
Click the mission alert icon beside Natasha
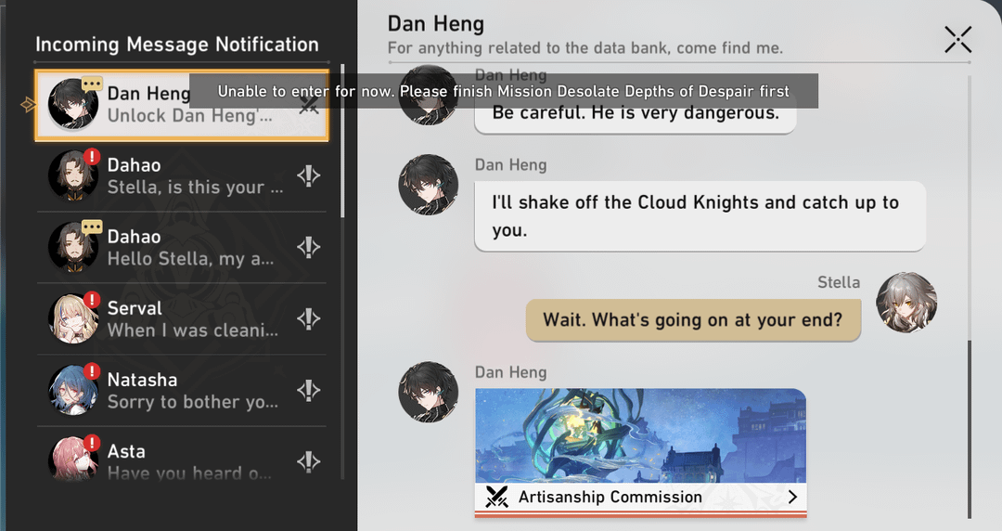[309, 390]
